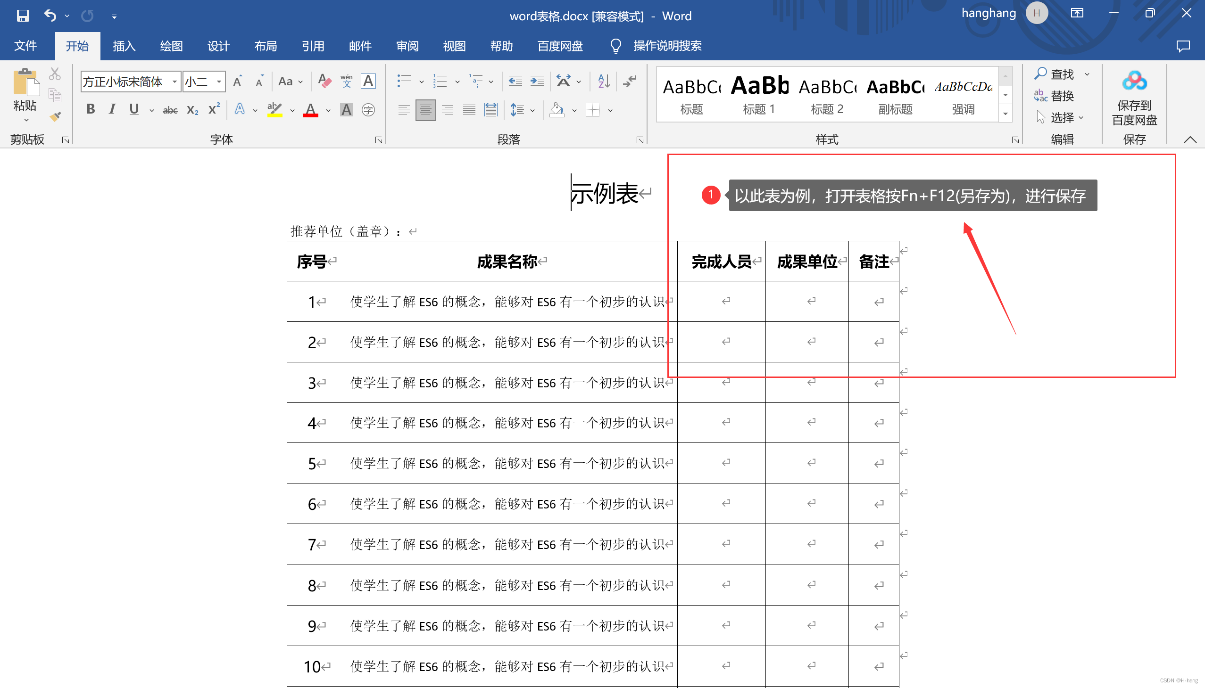Screen dimensions: 1205x688
Task: Expand the numbering list dropdown arrow
Action: 457,82
